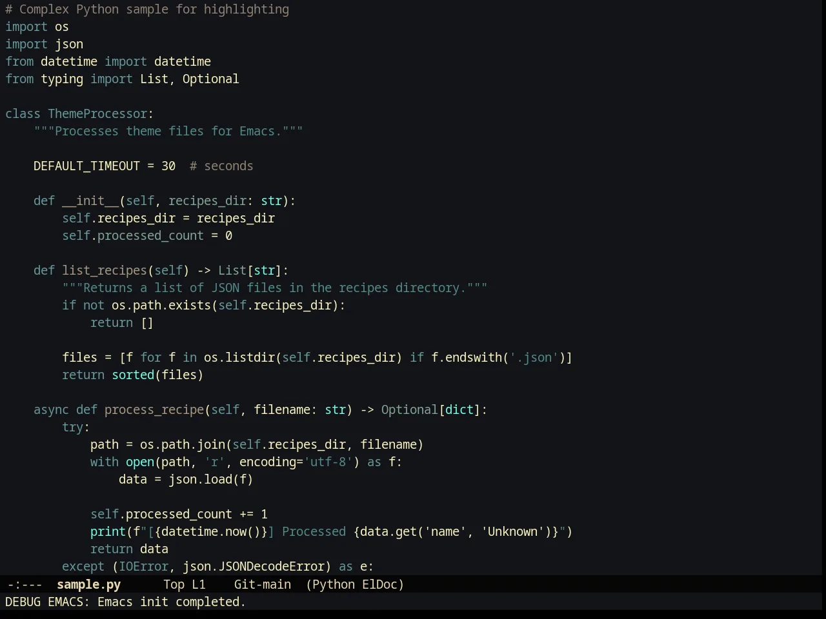Click 'IOError' in except clause
Screen dimensions: 826x619
point(143,567)
